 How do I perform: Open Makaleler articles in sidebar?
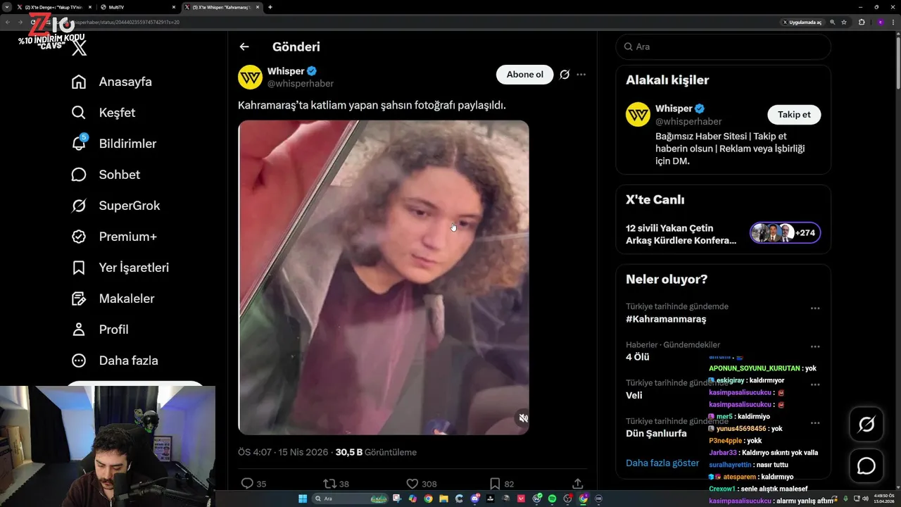(113, 299)
